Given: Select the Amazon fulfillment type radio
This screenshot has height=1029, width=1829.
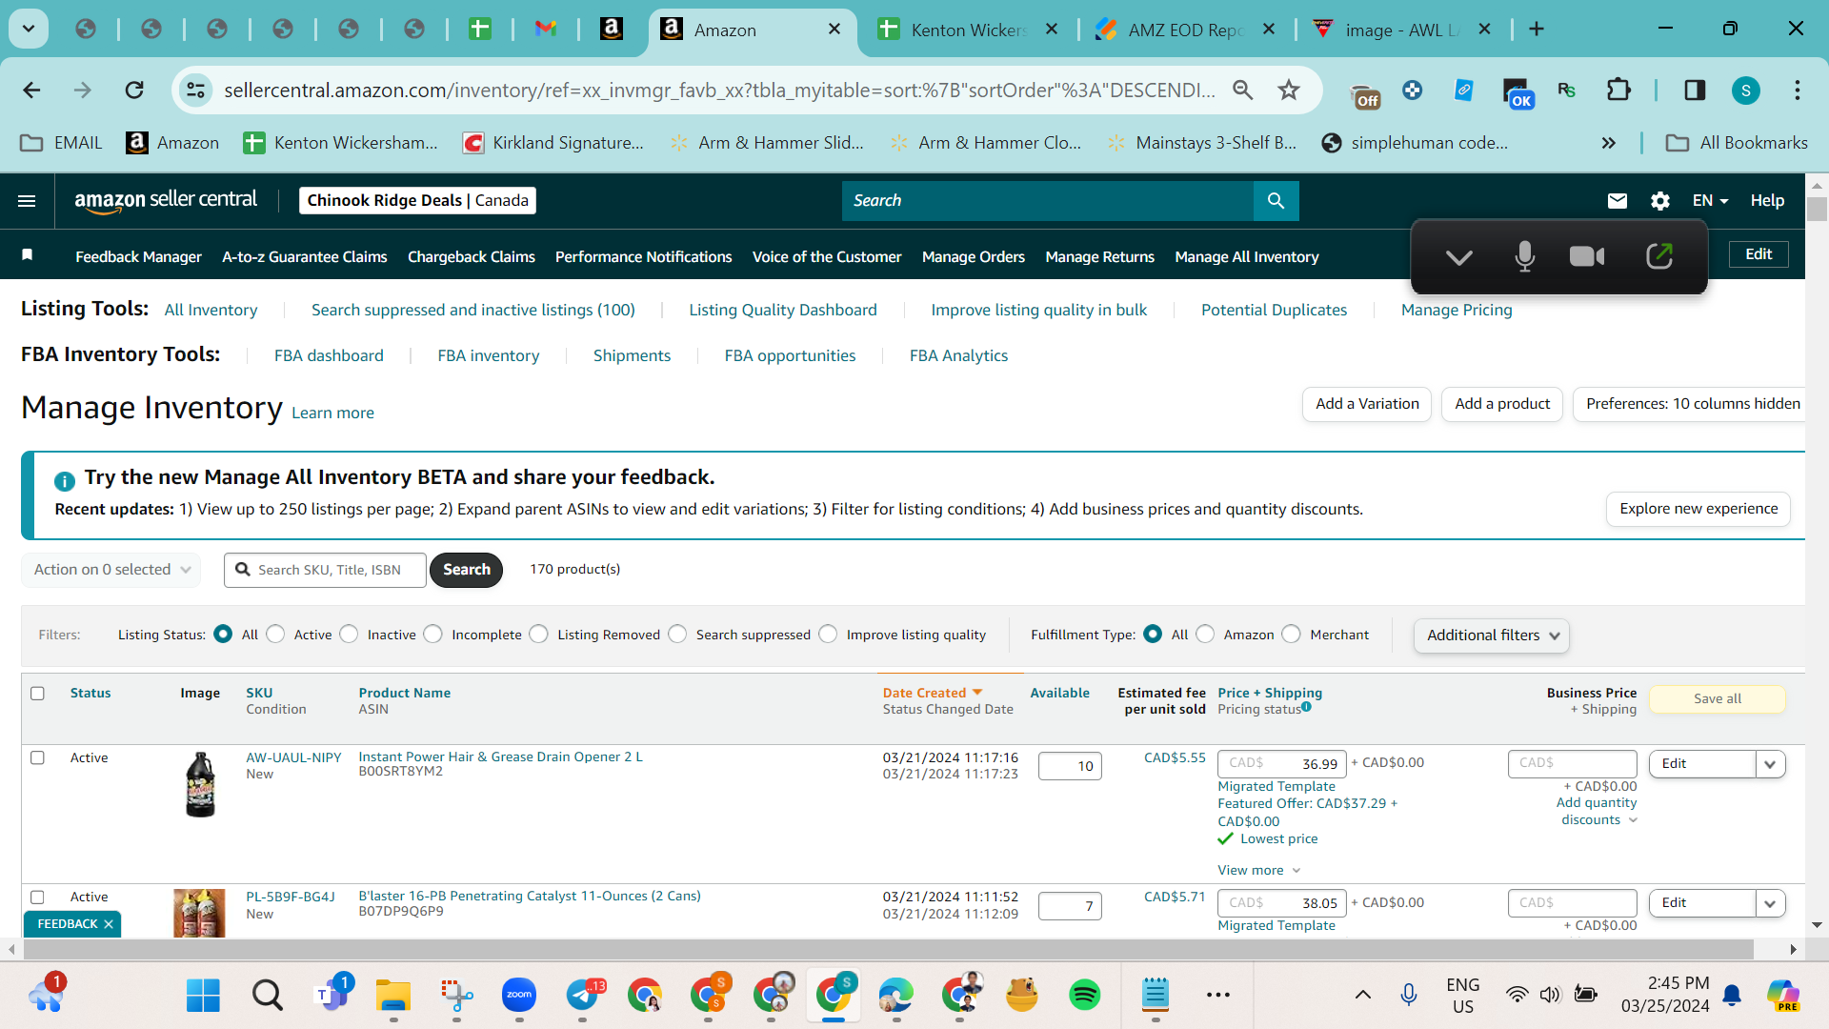Looking at the screenshot, I should [x=1206, y=635].
